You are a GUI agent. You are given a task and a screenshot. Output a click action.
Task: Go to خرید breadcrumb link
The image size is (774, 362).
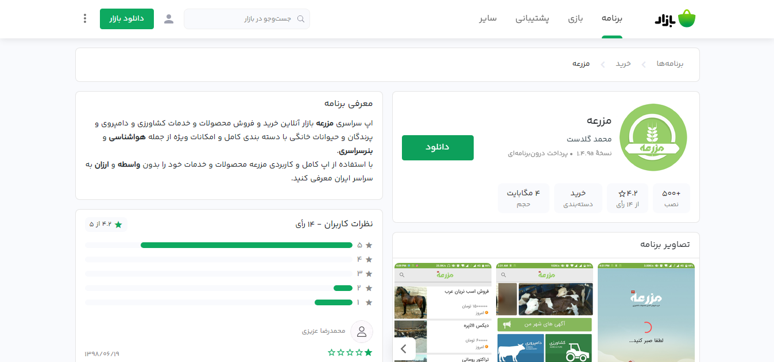(624, 64)
